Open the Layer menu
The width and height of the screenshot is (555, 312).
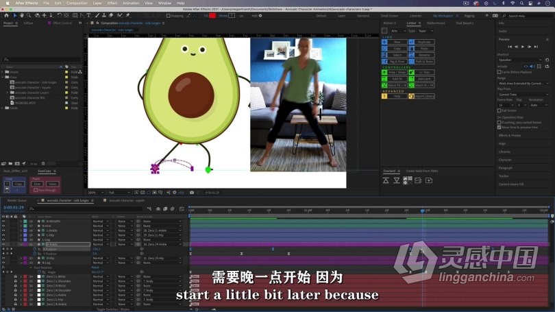click(97, 3)
